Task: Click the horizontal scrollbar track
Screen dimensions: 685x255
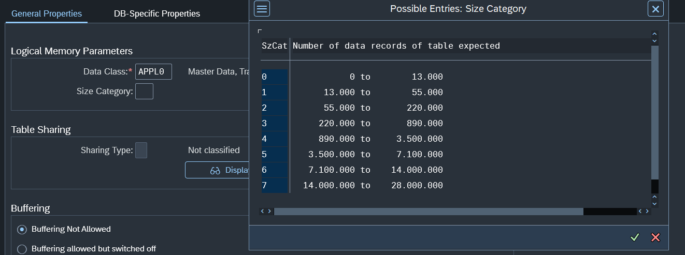Action: click(x=428, y=212)
